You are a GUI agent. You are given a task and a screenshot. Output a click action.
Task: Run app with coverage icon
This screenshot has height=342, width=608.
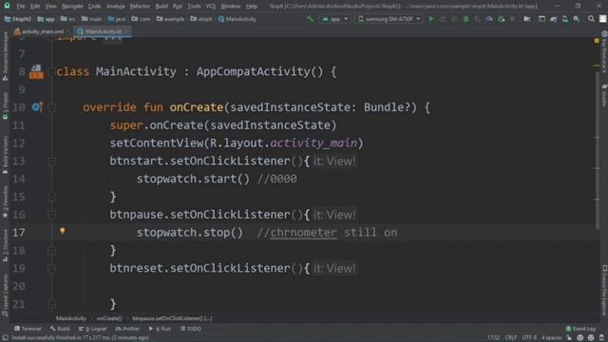coord(477,19)
